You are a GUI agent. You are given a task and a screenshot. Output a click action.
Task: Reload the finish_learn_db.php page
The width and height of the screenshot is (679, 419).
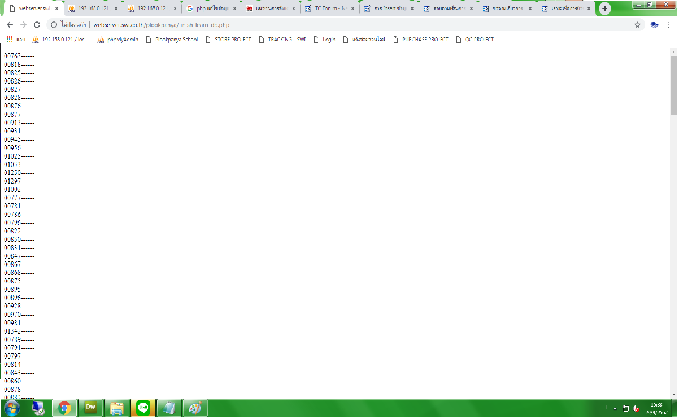point(37,25)
